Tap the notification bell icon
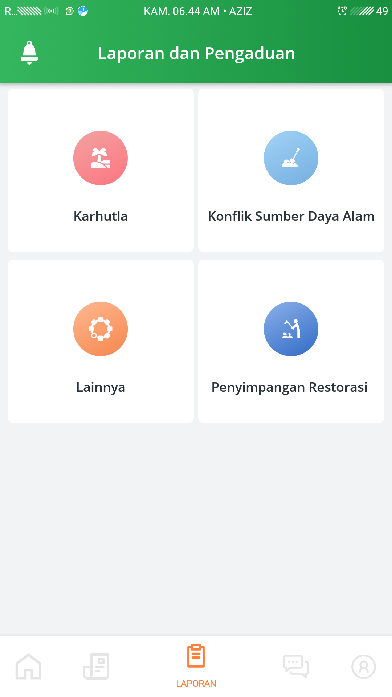The width and height of the screenshot is (392, 697). pyautogui.click(x=29, y=53)
